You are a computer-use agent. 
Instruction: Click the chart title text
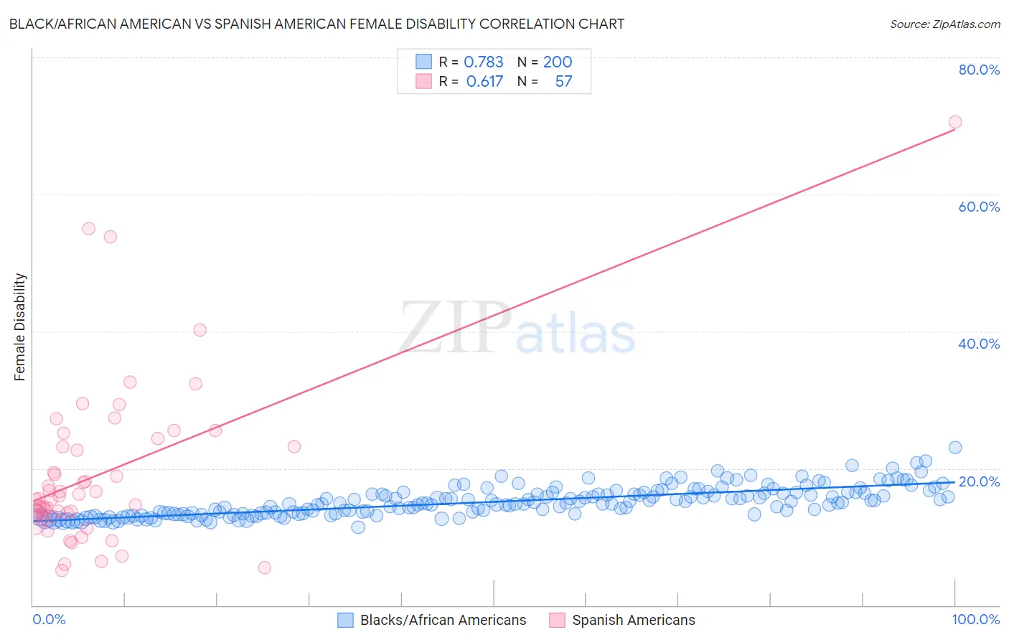pos(316,24)
